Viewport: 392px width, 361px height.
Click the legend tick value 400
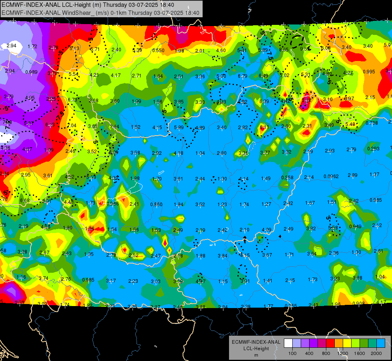pyautogui.click(x=309, y=353)
